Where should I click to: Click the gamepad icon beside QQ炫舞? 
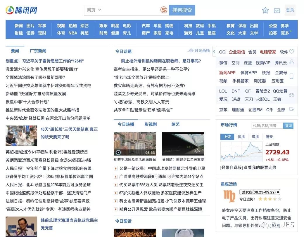pos(292,95)
